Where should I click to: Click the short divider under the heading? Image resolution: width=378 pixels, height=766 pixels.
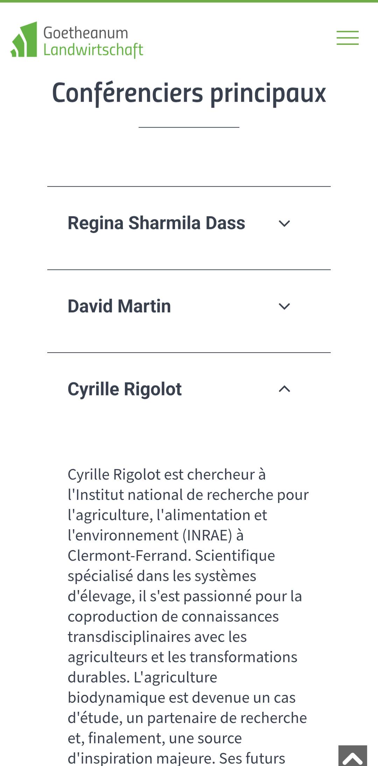189,127
